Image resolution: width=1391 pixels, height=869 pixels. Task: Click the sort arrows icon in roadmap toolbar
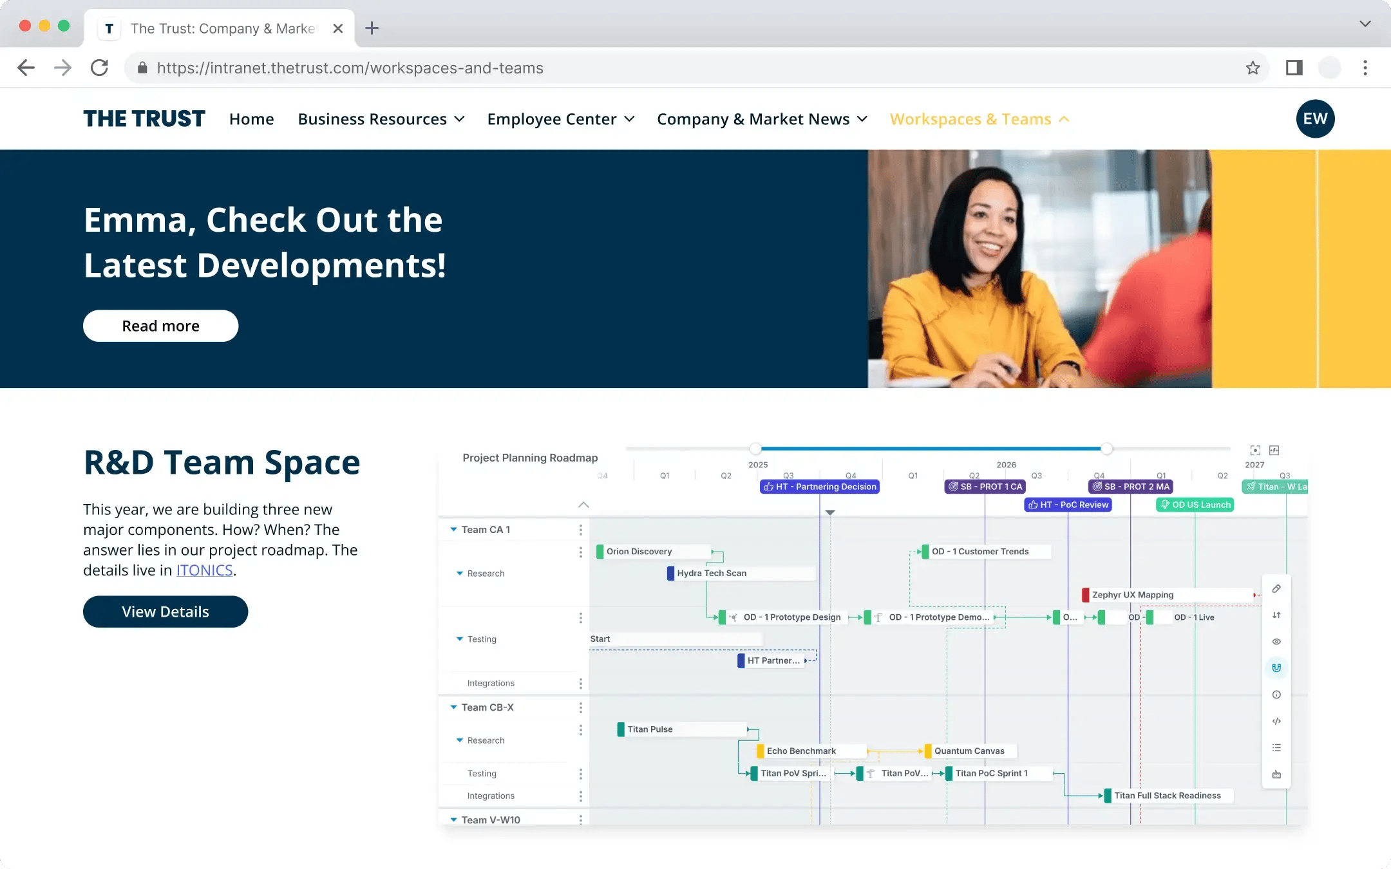(x=1276, y=615)
